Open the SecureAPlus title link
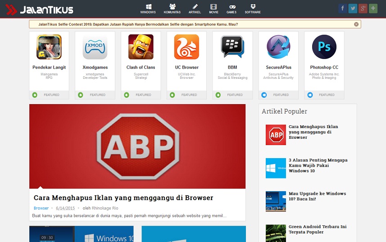Screen dimensions: 386x242 [x=278, y=68]
